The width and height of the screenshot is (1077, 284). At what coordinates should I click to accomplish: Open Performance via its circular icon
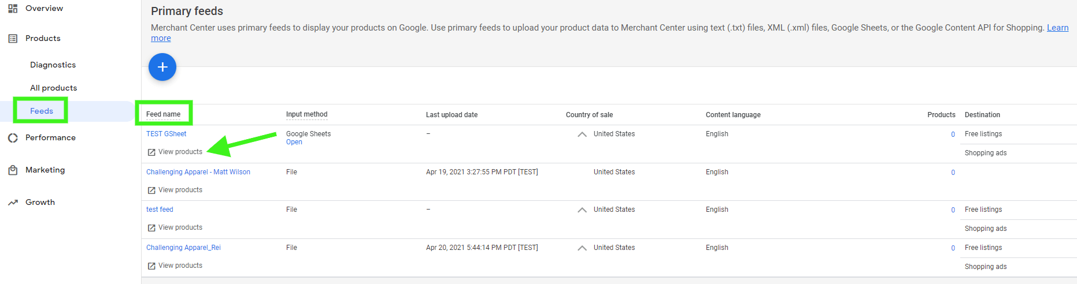[13, 138]
